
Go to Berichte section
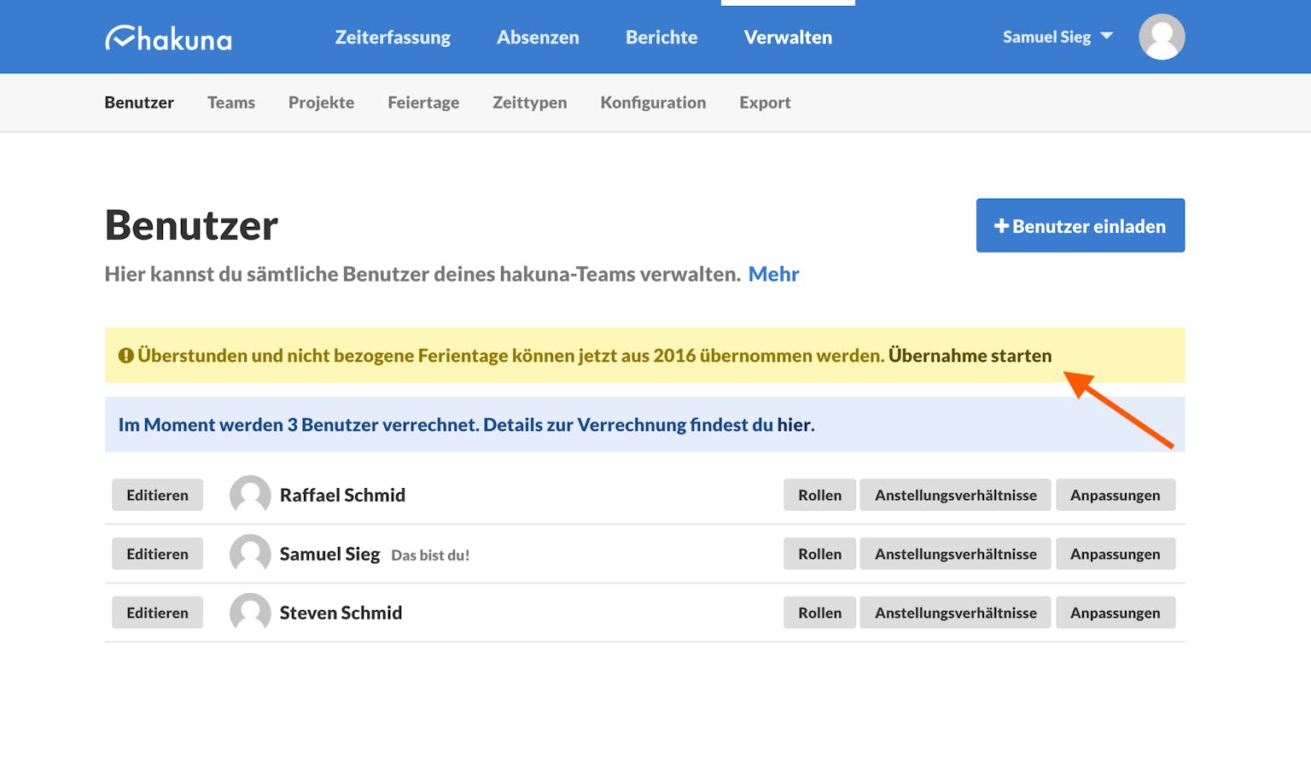click(x=661, y=38)
